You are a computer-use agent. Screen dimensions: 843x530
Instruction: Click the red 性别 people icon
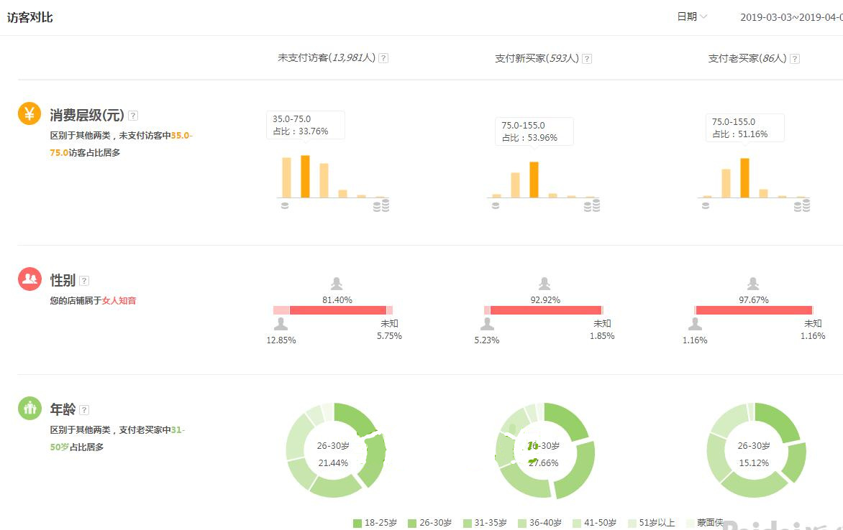[29, 279]
